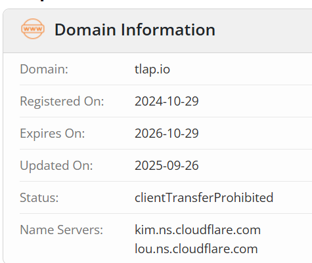Click the clientTransferProhibited status text
This screenshot has width=312, height=263.
204,197
